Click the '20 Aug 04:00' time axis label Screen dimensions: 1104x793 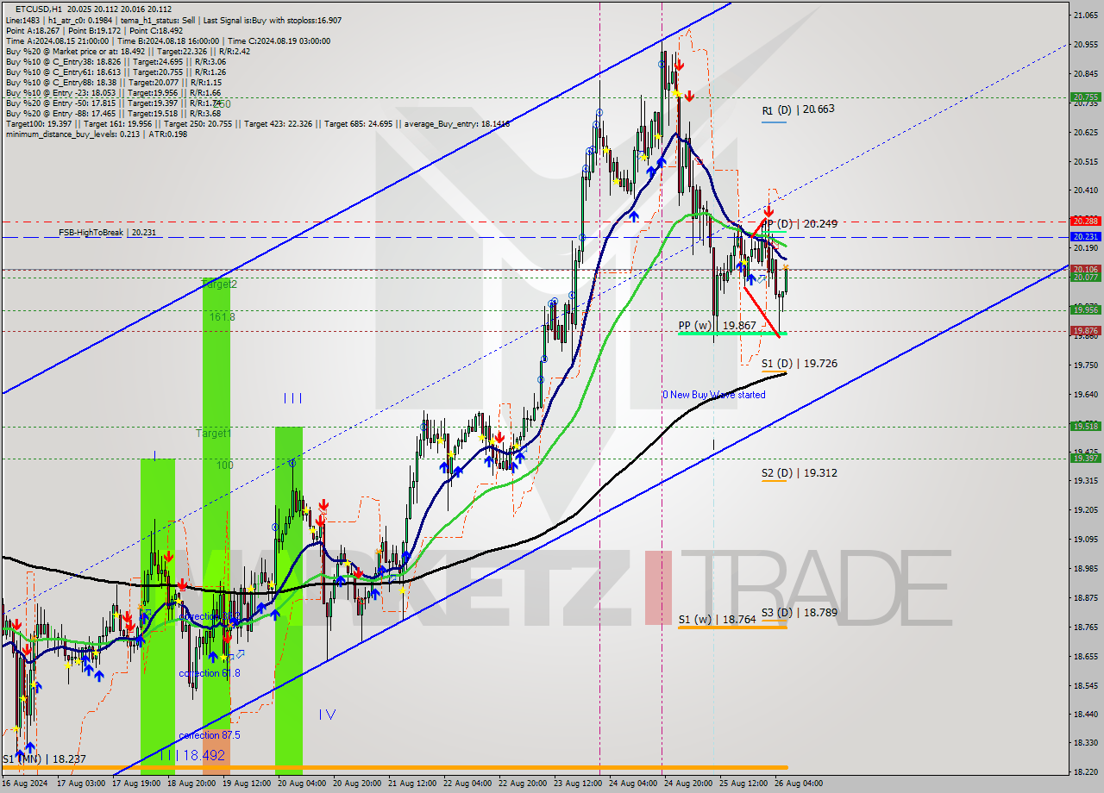click(x=300, y=784)
